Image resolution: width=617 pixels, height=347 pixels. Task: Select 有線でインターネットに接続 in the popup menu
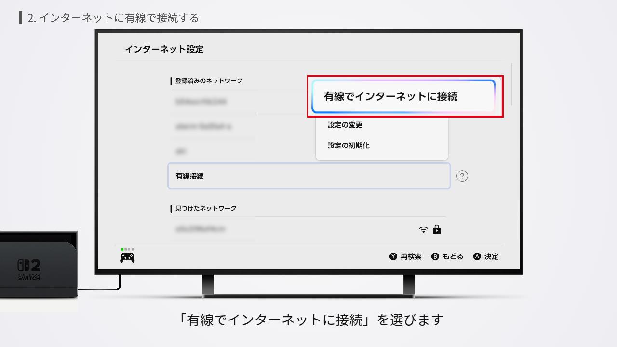point(405,96)
